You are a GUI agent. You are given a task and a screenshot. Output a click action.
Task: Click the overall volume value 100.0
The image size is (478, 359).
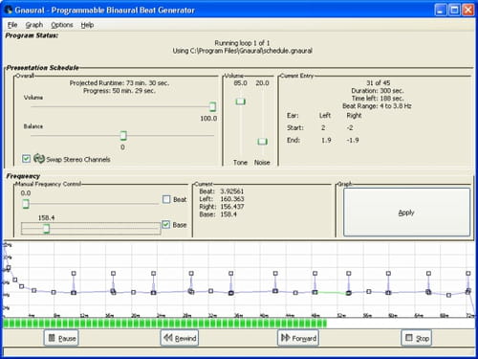[208, 119]
